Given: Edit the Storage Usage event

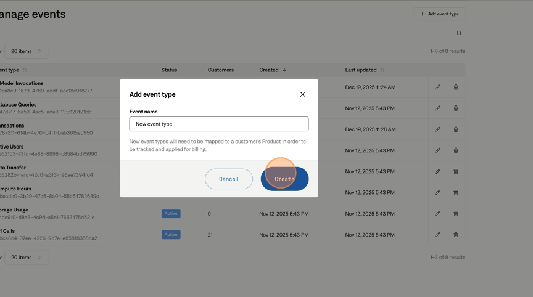Looking at the screenshot, I should 437,213.
